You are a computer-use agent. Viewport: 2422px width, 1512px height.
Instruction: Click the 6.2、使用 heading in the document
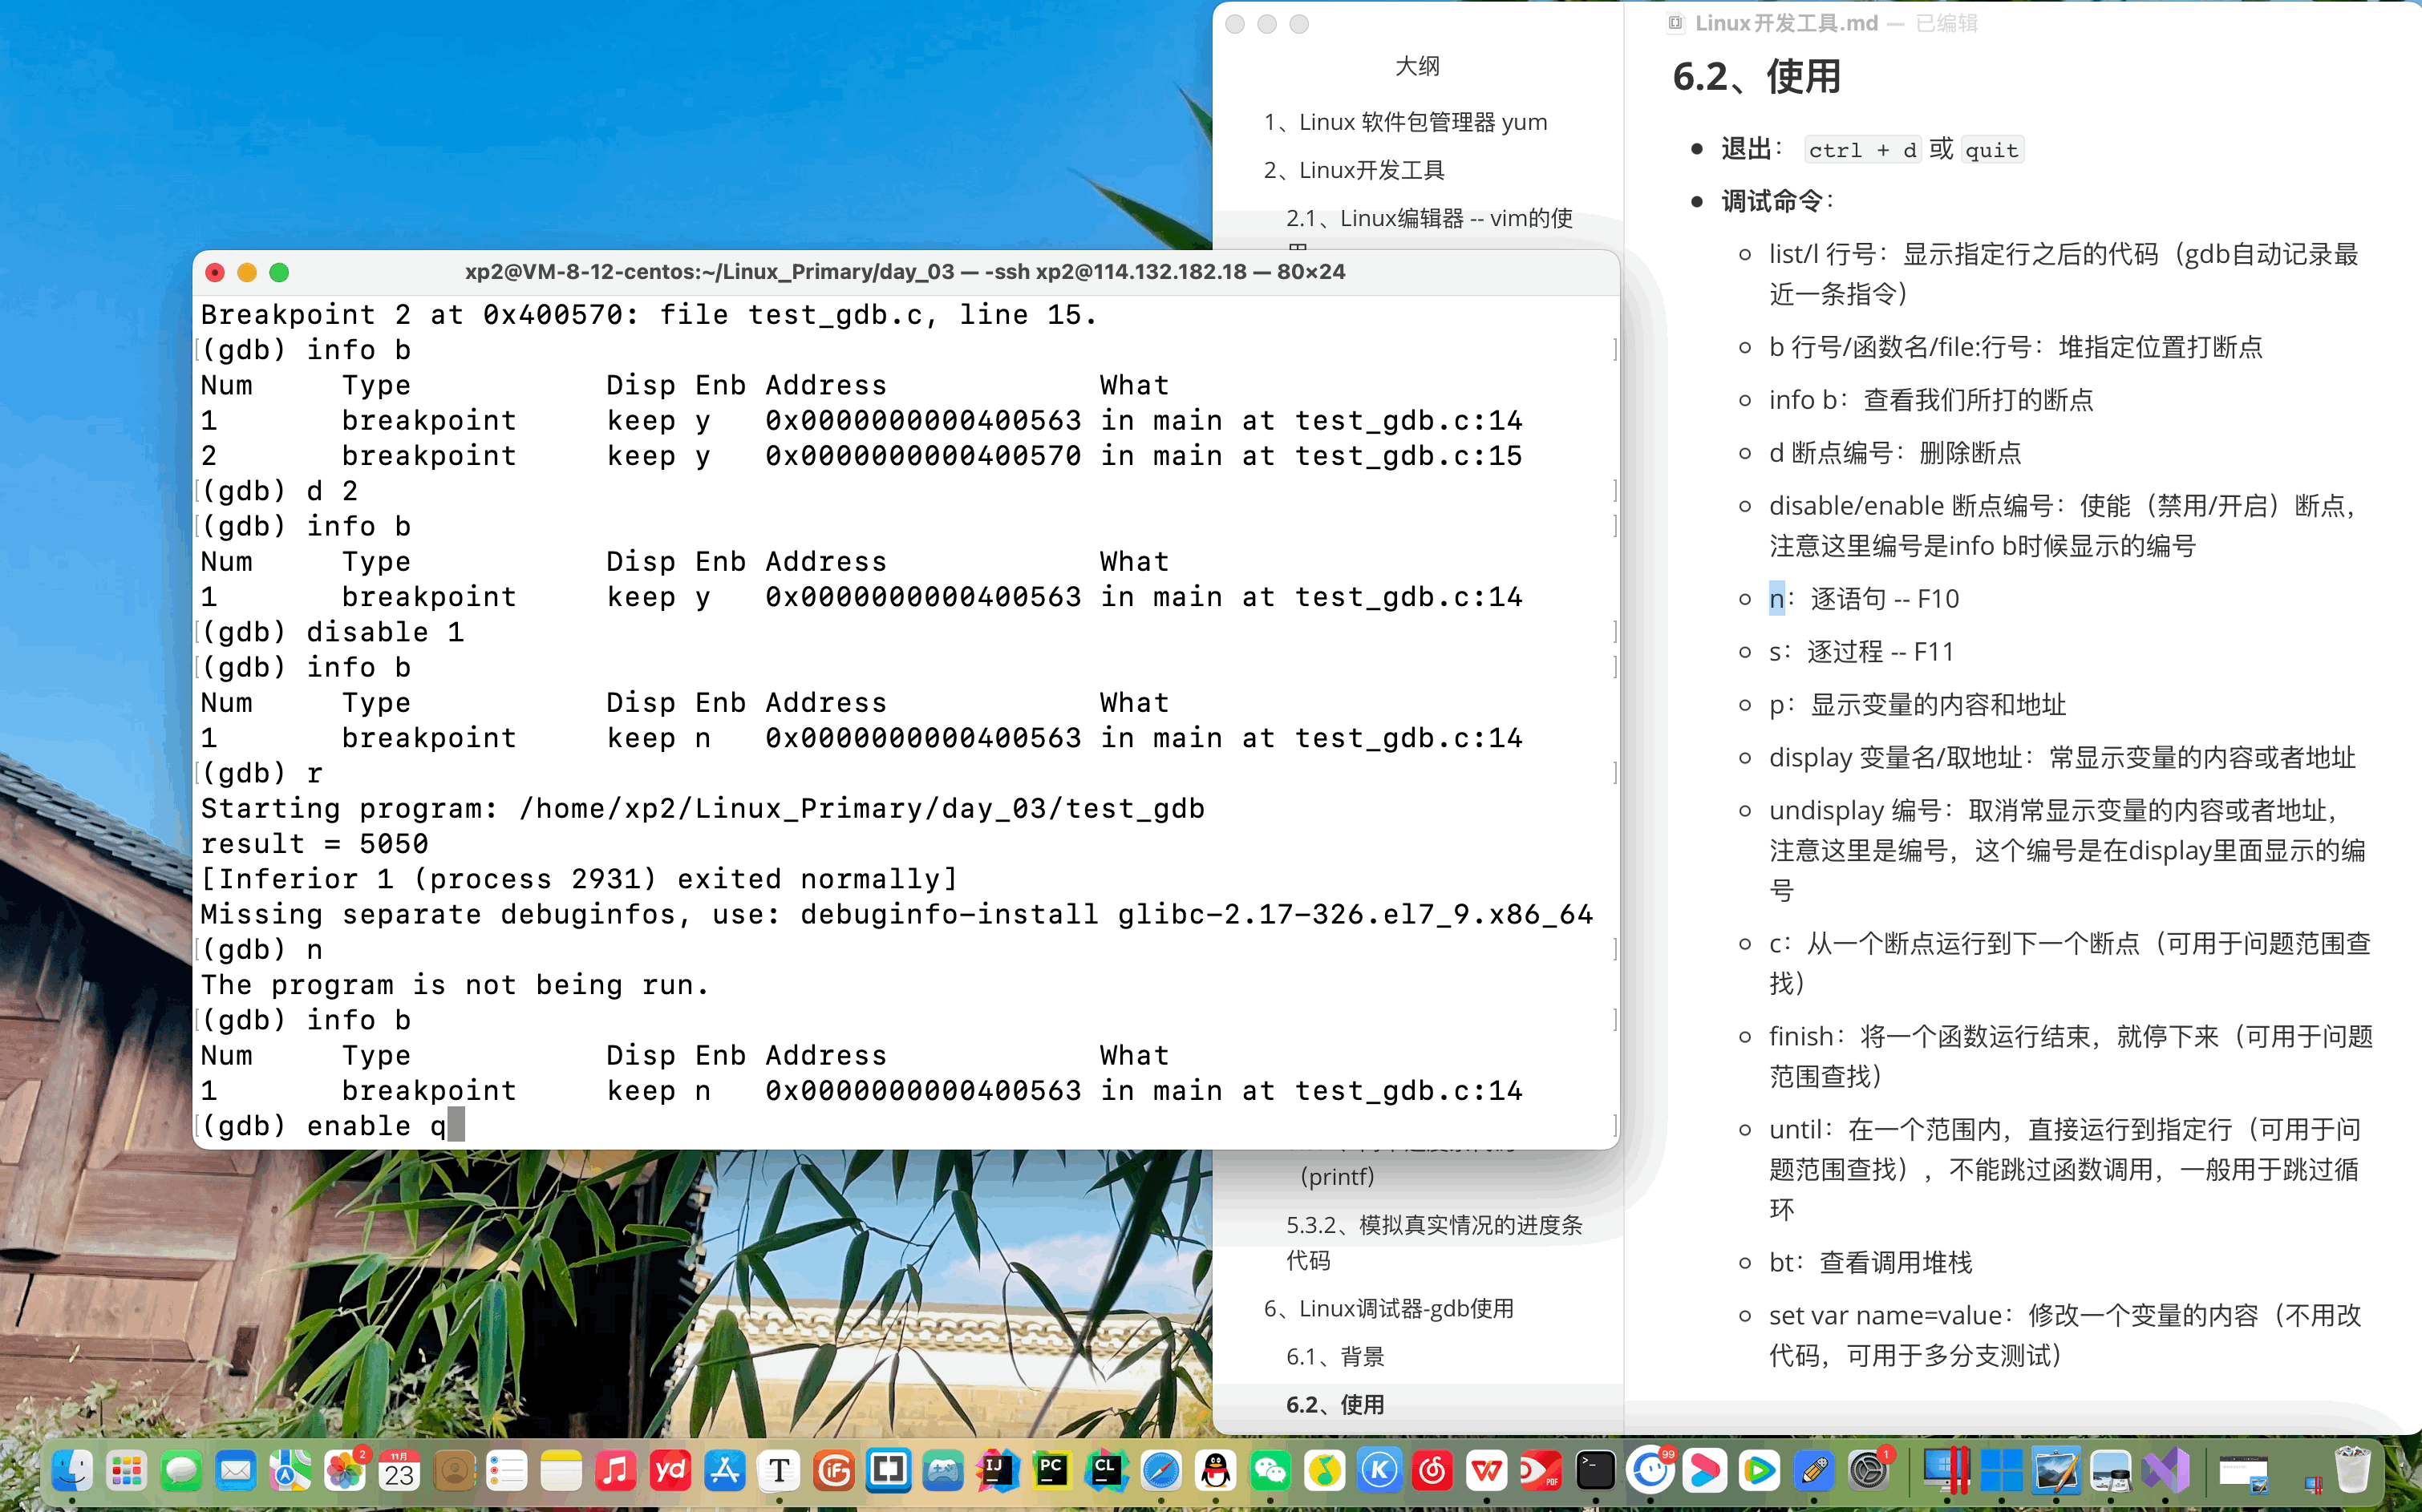(x=1756, y=77)
